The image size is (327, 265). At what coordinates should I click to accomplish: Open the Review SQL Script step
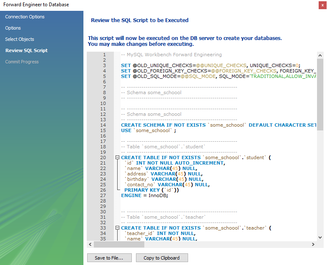(27, 50)
